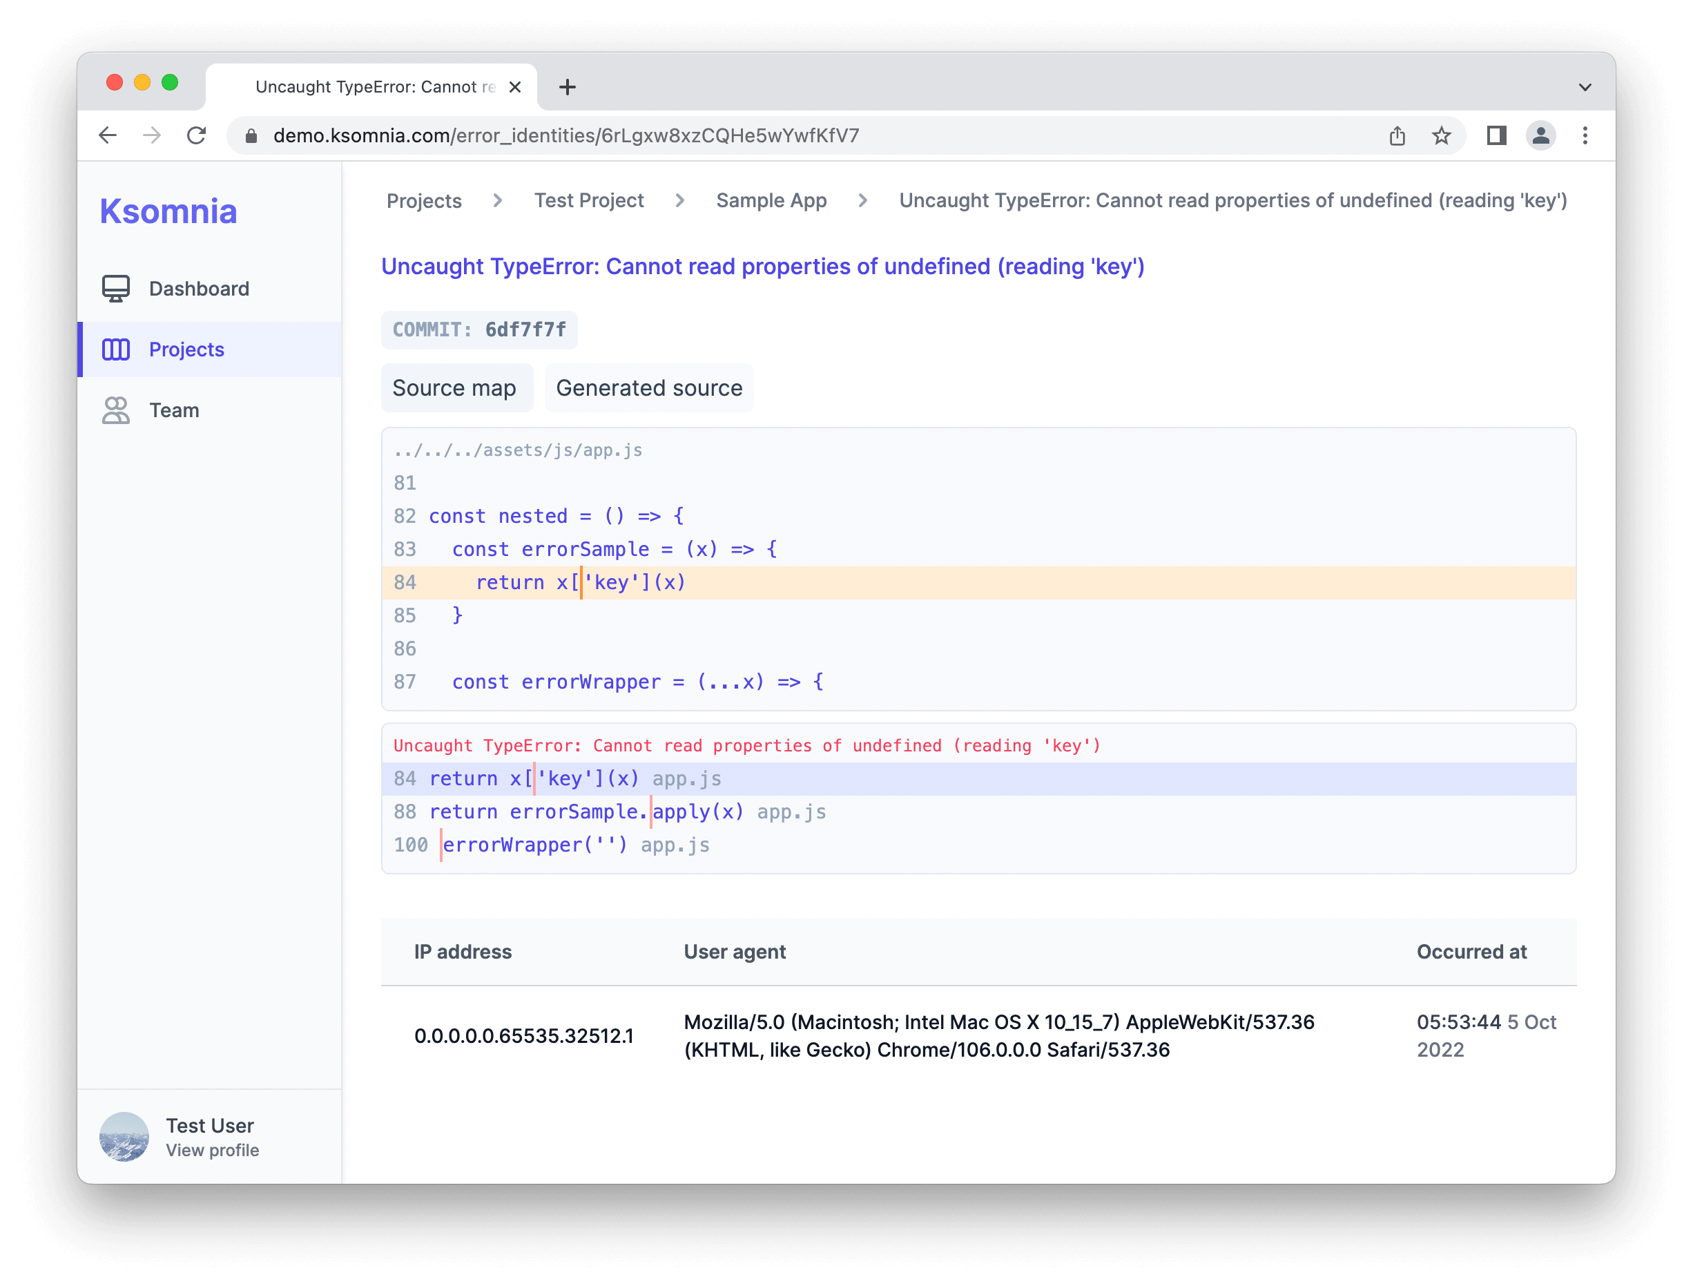The height and width of the screenshot is (1286, 1693).
Task: Bookmark this page with the star icon
Action: click(1441, 135)
